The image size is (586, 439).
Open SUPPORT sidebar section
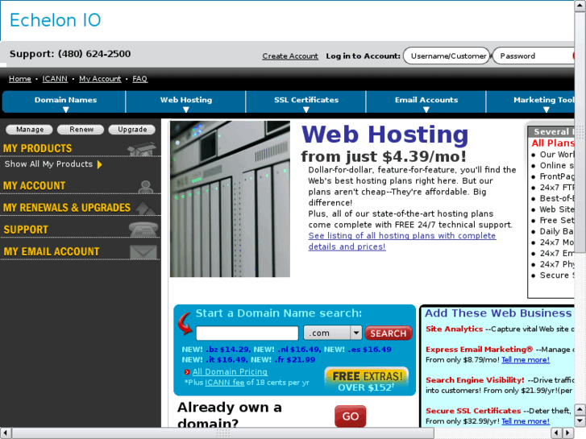click(26, 230)
